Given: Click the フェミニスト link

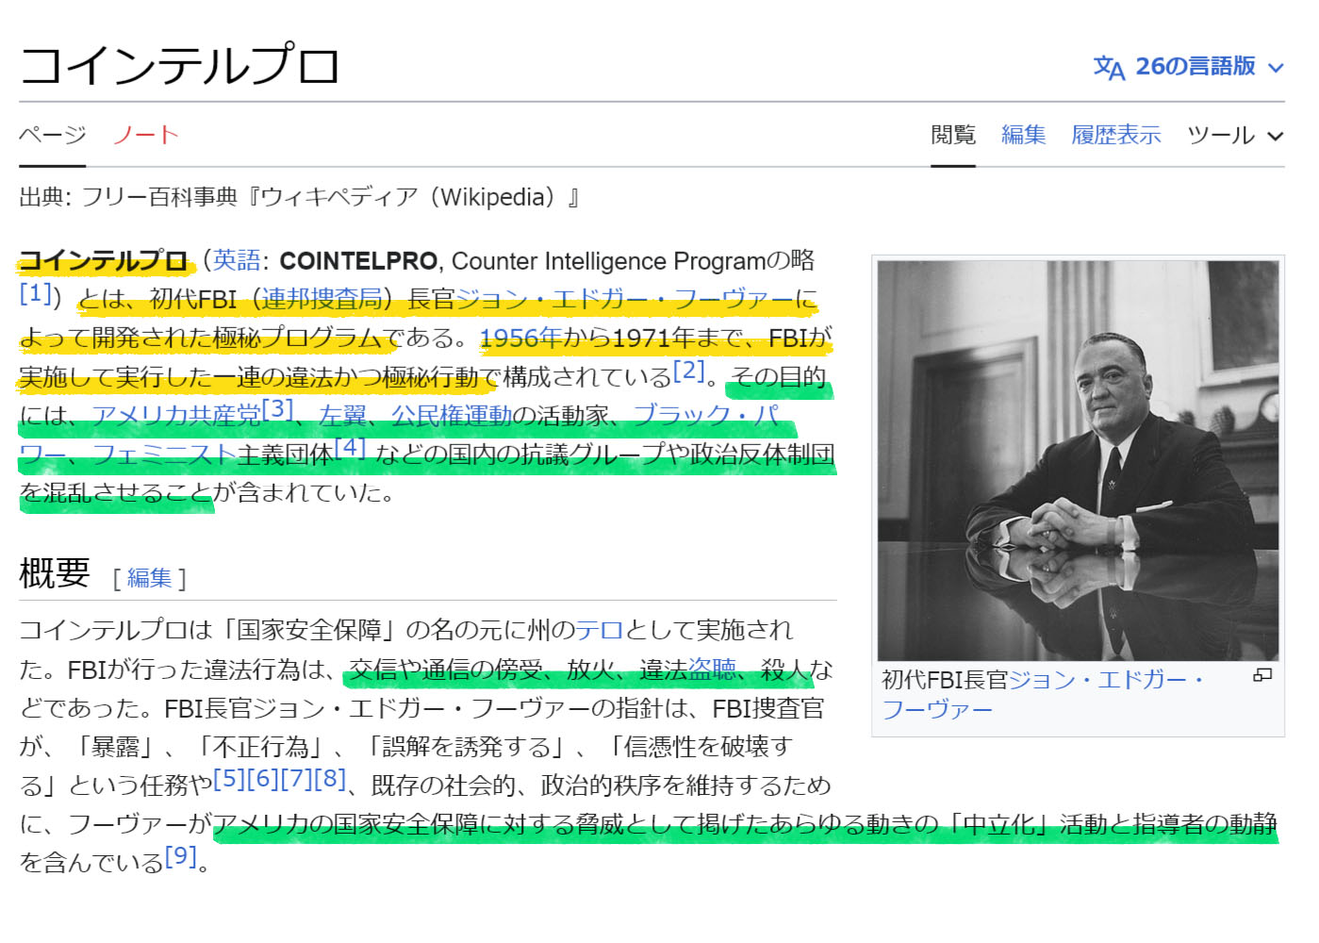Looking at the screenshot, I should (164, 455).
